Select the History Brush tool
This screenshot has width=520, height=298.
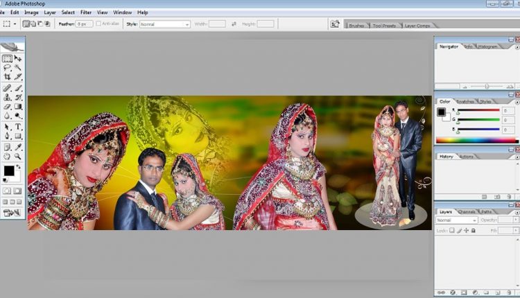(x=18, y=97)
